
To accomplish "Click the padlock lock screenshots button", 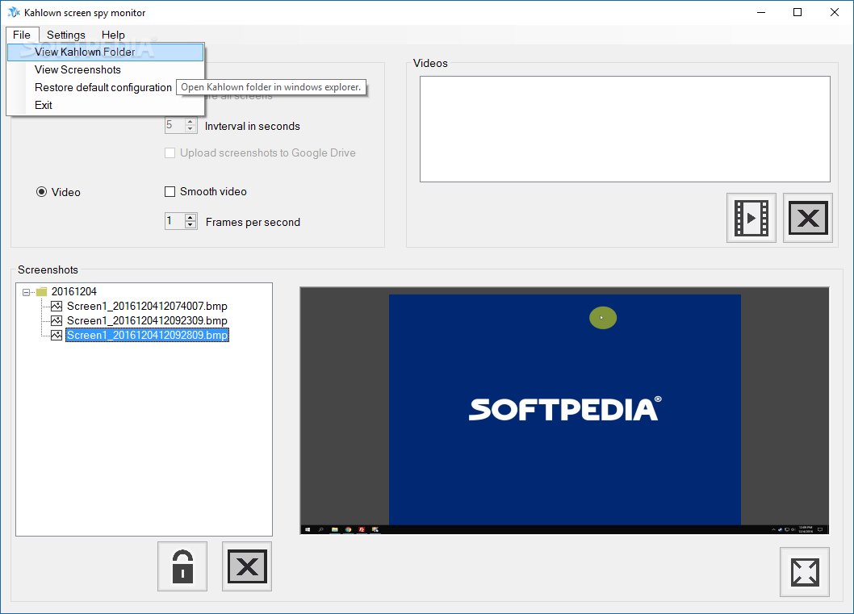I will pos(182,566).
